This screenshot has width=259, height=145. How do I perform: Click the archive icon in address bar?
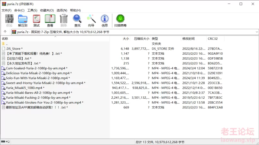click(x=14, y=32)
